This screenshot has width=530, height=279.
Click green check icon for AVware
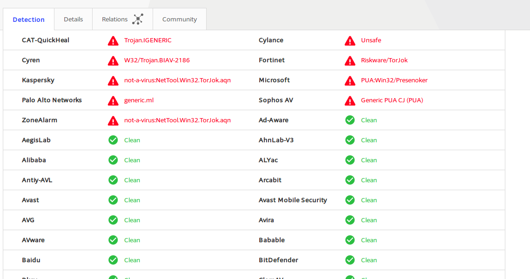click(x=113, y=240)
